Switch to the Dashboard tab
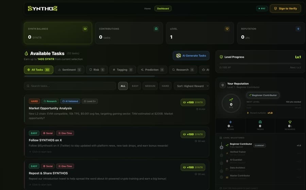The height and width of the screenshot is (190, 306). (x=163, y=8)
